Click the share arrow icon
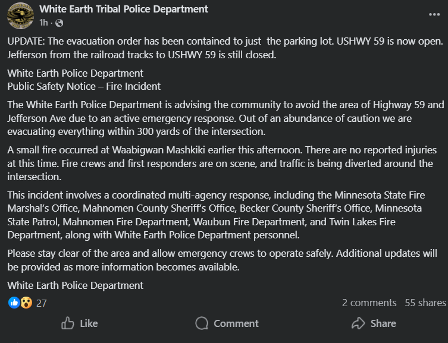Viewport: 448px width, 343px height. (x=358, y=323)
